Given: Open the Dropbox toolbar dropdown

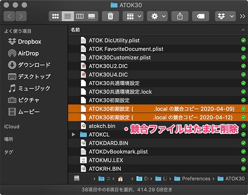Looking at the screenshot, I should click(225, 16).
